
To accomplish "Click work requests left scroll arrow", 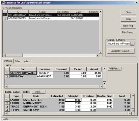I will click(4, 55).
